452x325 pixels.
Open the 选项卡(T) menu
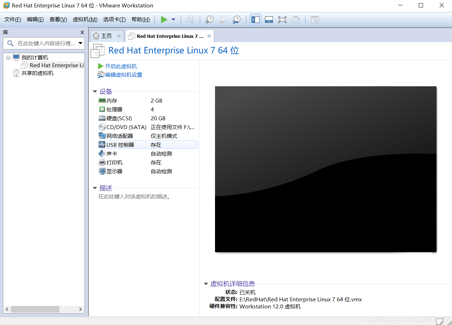coord(114,19)
